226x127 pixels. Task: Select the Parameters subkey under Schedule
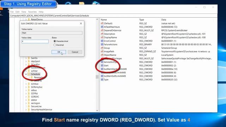click(38, 78)
